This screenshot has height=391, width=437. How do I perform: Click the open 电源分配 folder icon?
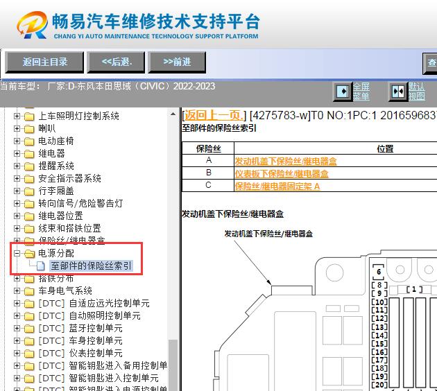(29, 254)
